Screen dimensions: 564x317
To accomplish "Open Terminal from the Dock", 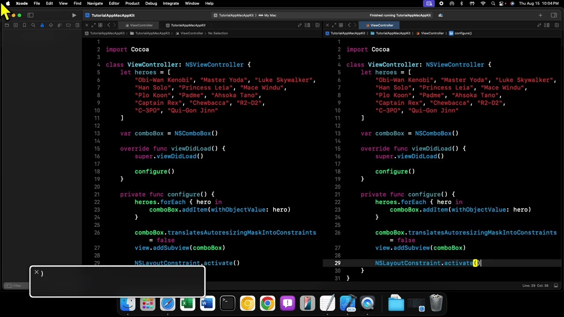I will [227, 303].
